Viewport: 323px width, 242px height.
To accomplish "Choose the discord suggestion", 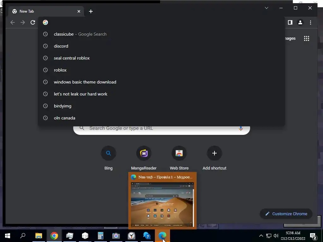I will coord(161,46).
